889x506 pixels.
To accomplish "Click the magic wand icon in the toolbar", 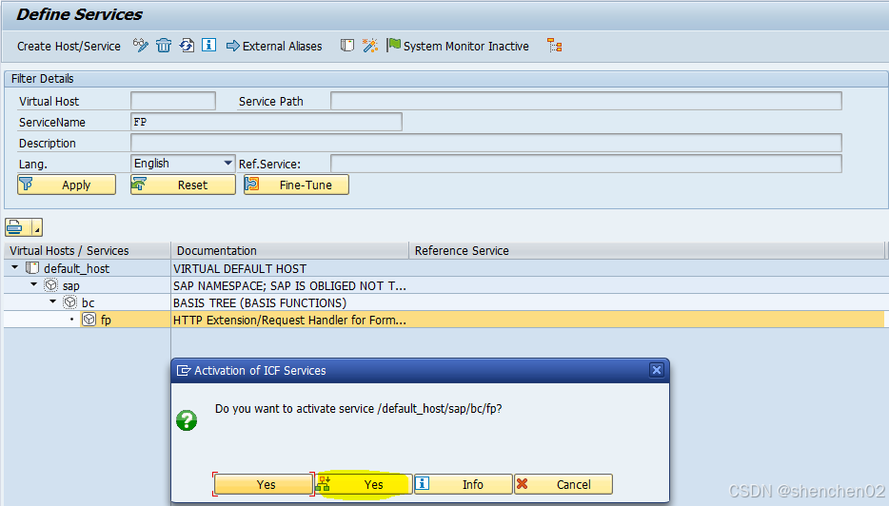I will 370,46.
